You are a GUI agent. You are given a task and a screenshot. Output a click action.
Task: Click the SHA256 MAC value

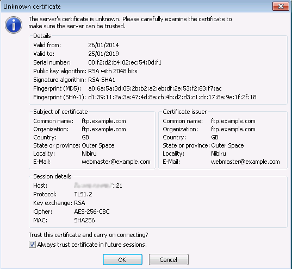coord(84,220)
